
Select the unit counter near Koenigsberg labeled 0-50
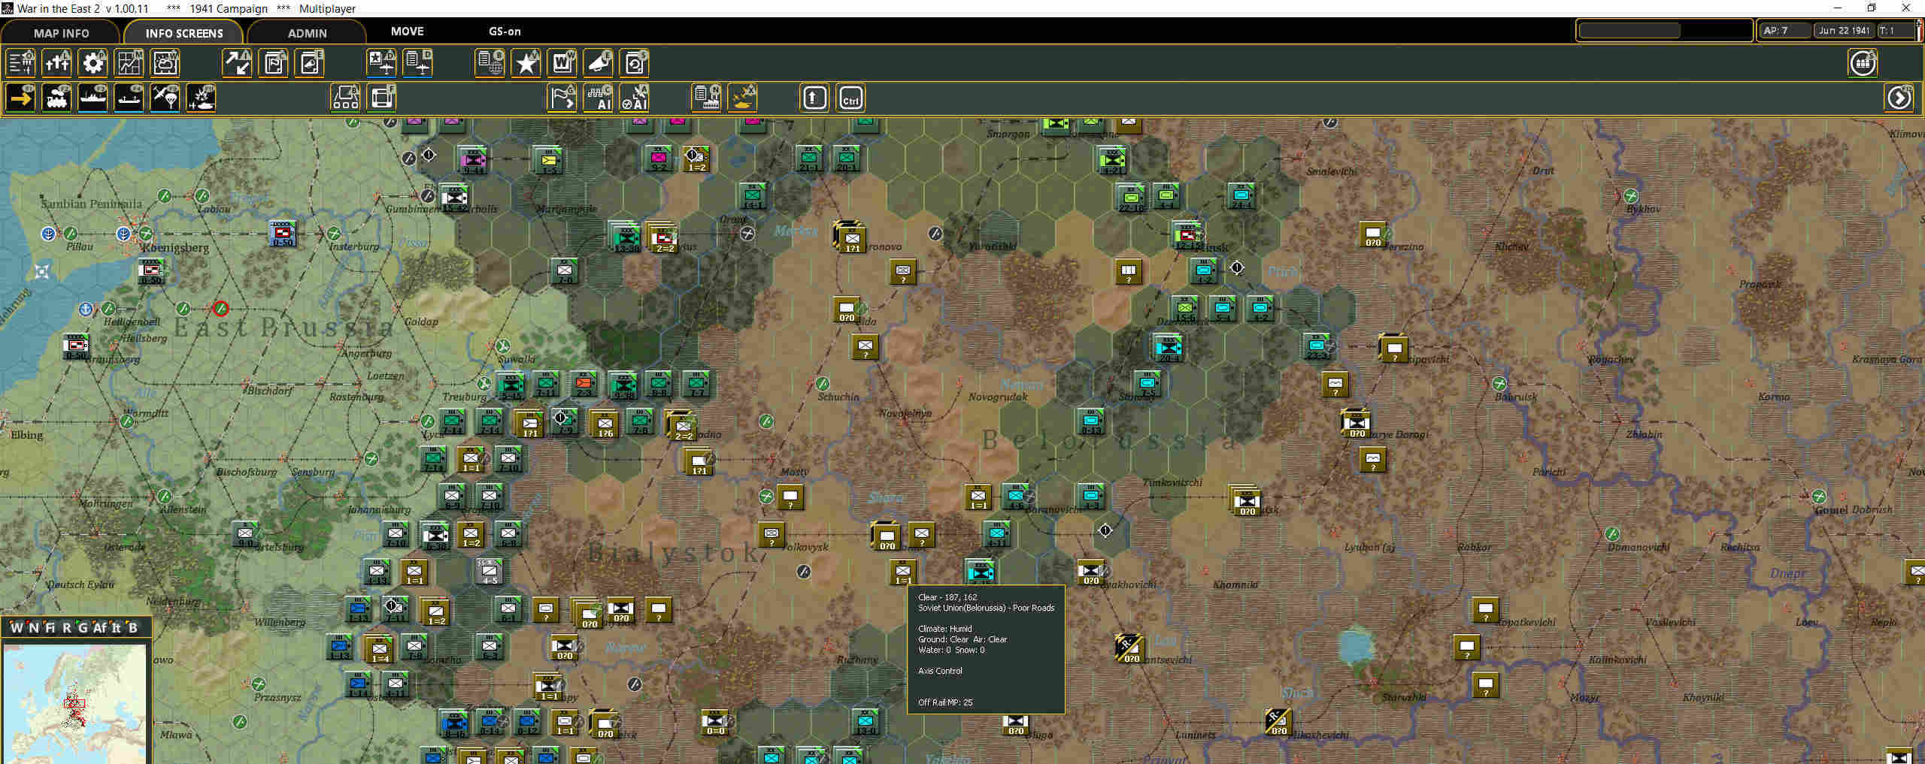pyautogui.click(x=153, y=270)
